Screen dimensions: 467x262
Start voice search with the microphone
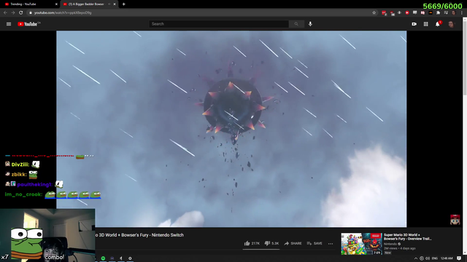pyautogui.click(x=310, y=24)
